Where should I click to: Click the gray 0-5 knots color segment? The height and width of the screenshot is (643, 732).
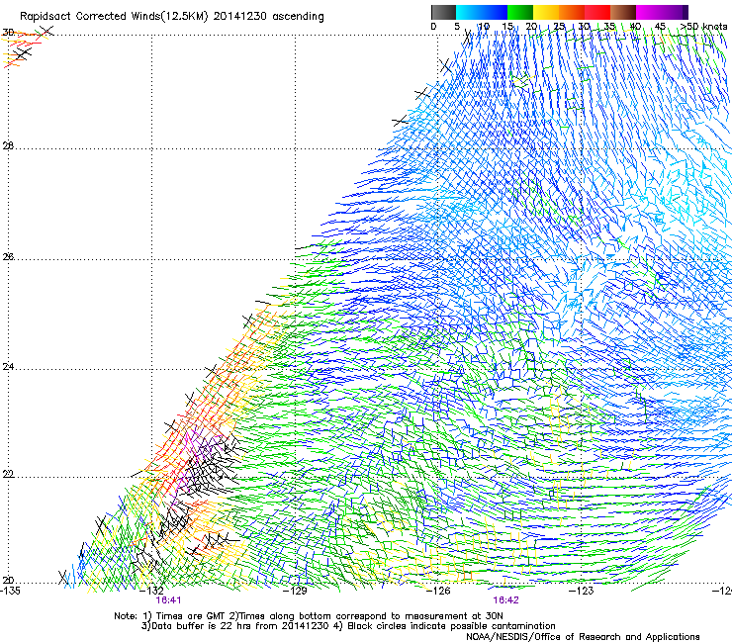pyautogui.click(x=443, y=12)
